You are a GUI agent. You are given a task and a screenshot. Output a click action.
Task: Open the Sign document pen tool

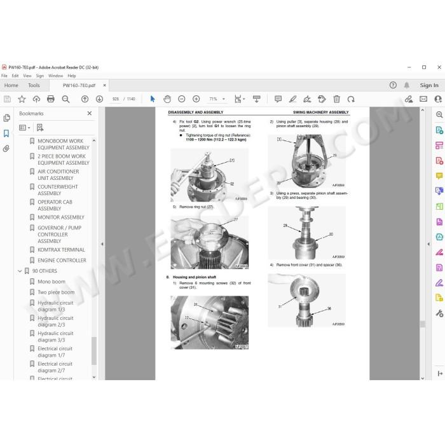[307, 99]
